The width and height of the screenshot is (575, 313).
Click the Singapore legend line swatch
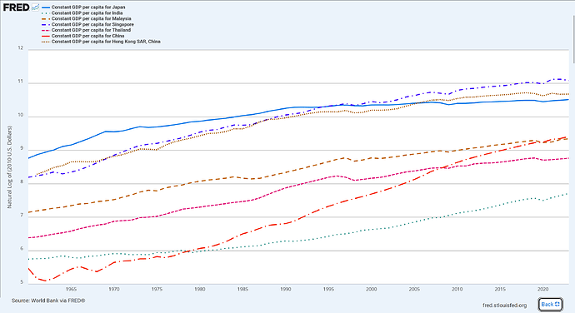click(x=46, y=24)
